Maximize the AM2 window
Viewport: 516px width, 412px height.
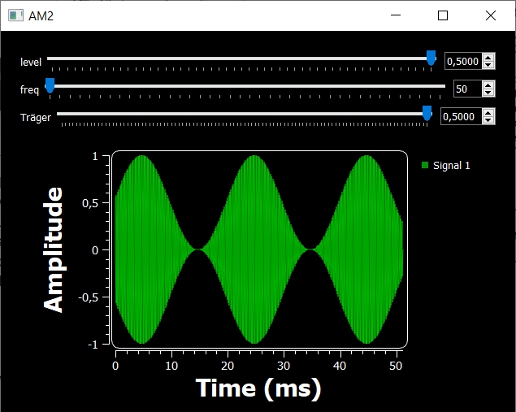pos(443,15)
